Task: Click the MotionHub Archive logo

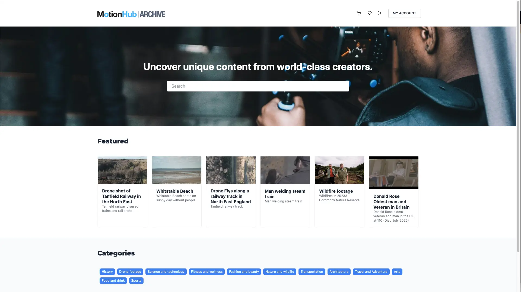Action: click(131, 14)
